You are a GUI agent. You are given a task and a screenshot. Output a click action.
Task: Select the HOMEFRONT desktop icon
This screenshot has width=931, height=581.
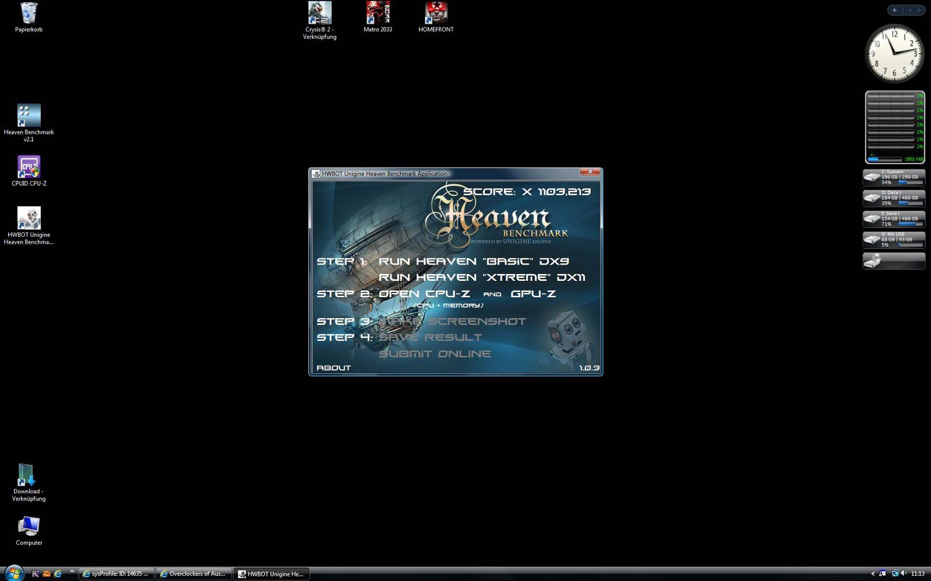tap(436, 17)
